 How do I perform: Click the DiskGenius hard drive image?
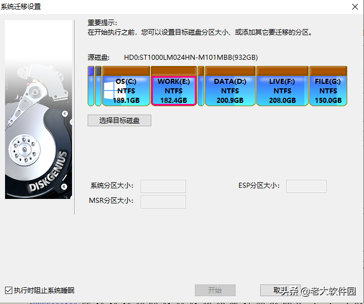pos(39,109)
